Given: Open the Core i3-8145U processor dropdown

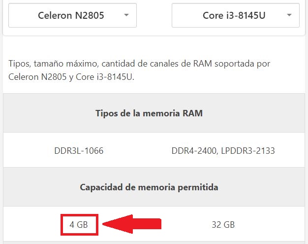Looking at the screenshot, I should (236, 15).
